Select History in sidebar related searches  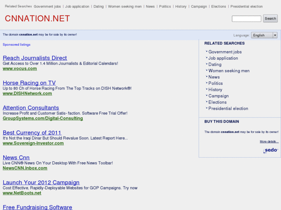tap(215, 89)
